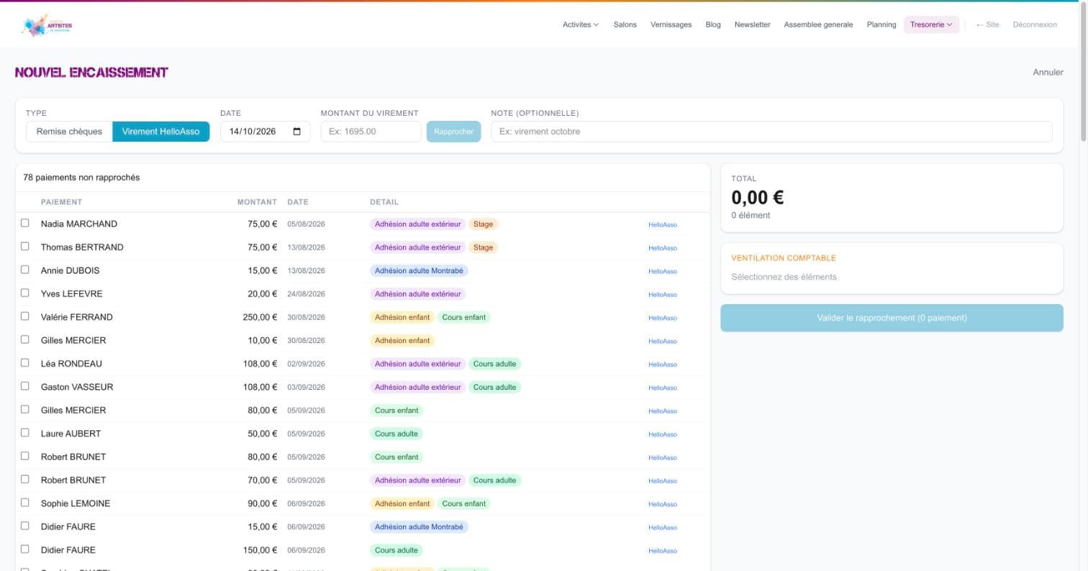Tick the checkbox for Laure AUBERT
This screenshot has width=1088, height=571.
tap(25, 432)
